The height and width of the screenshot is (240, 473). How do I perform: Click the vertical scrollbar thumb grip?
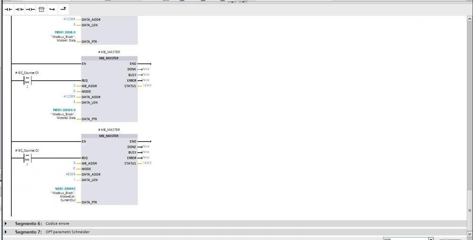pyautogui.click(x=470, y=210)
